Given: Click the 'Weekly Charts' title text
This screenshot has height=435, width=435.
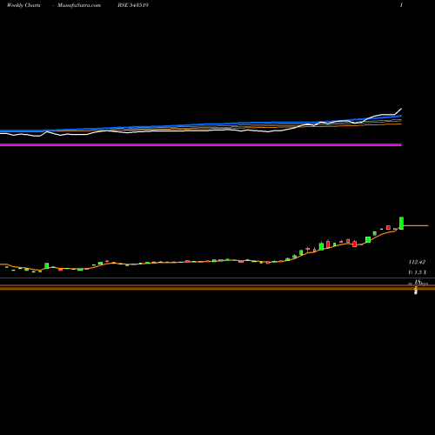Looking at the screenshot, I should coord(23,5).
